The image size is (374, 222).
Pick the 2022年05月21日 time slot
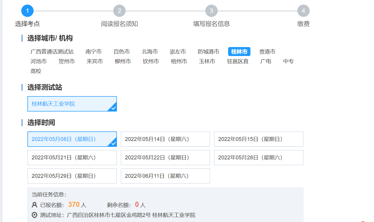(x=72, y=158)
